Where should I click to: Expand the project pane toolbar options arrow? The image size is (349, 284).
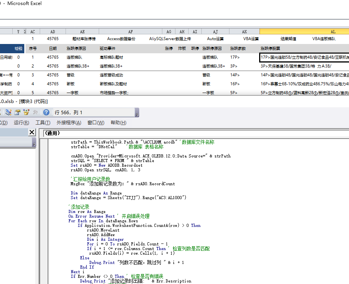[34, 142]
